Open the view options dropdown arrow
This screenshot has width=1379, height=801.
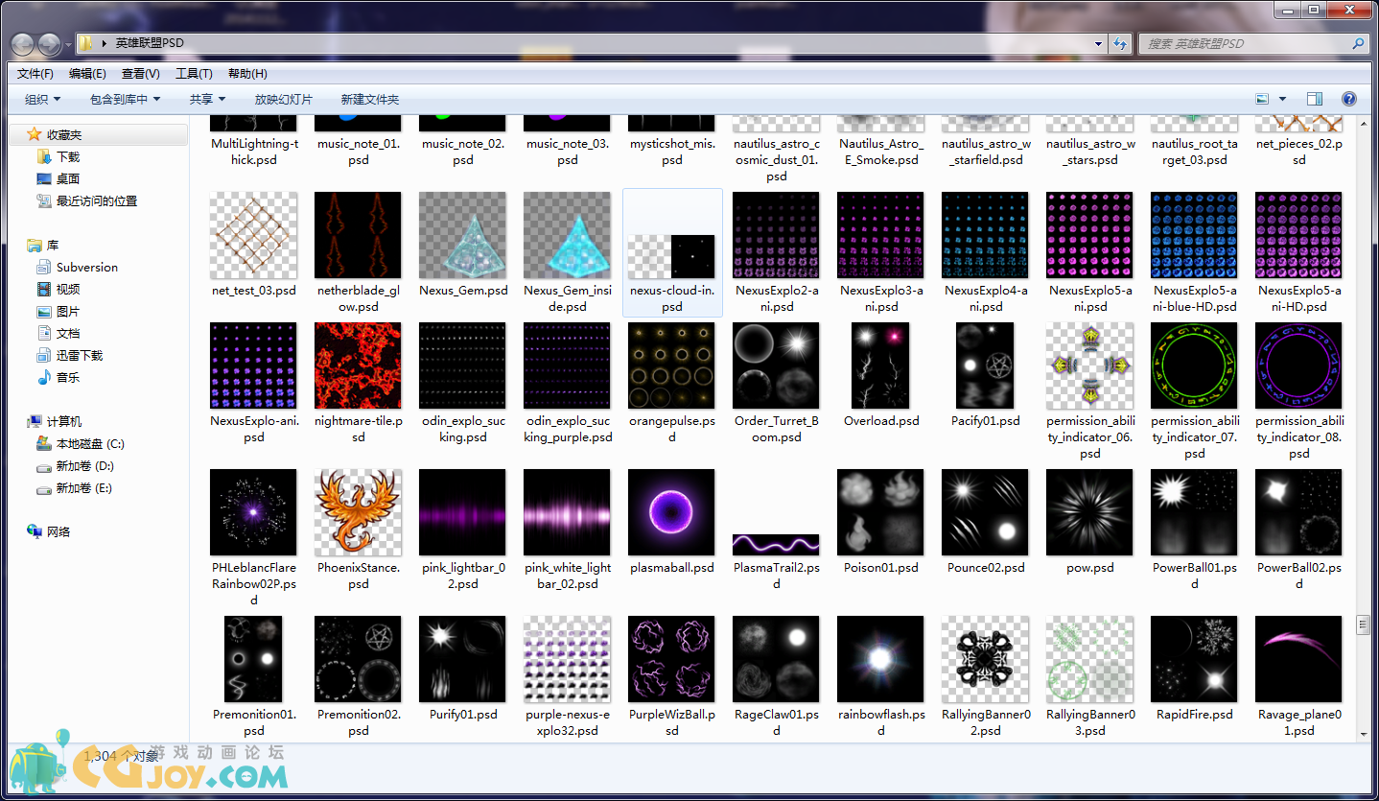coord(1283,99)
